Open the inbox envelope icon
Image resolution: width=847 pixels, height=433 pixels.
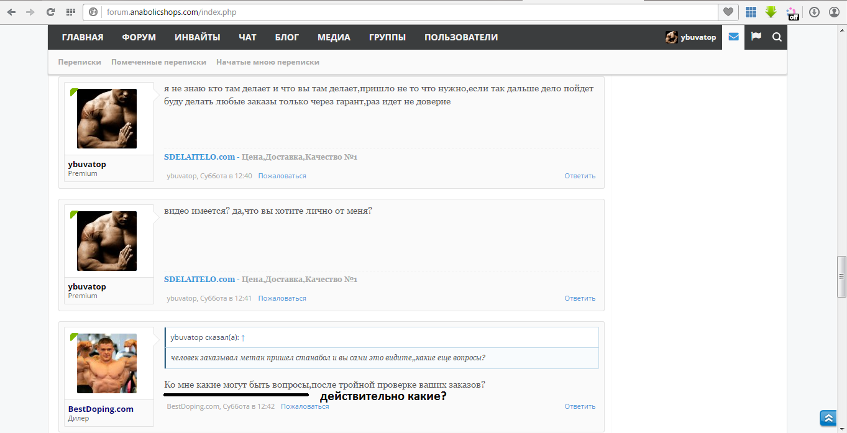point(733,37)
